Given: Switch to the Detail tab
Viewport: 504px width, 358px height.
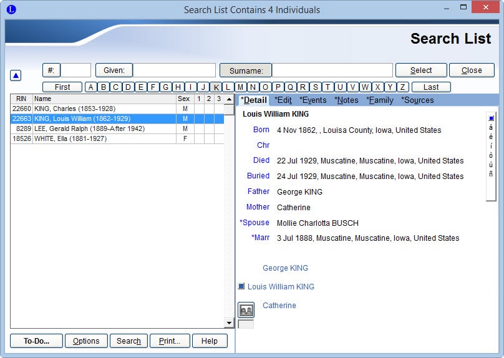Looking at the screenshot, I should [x=254, y=100].
